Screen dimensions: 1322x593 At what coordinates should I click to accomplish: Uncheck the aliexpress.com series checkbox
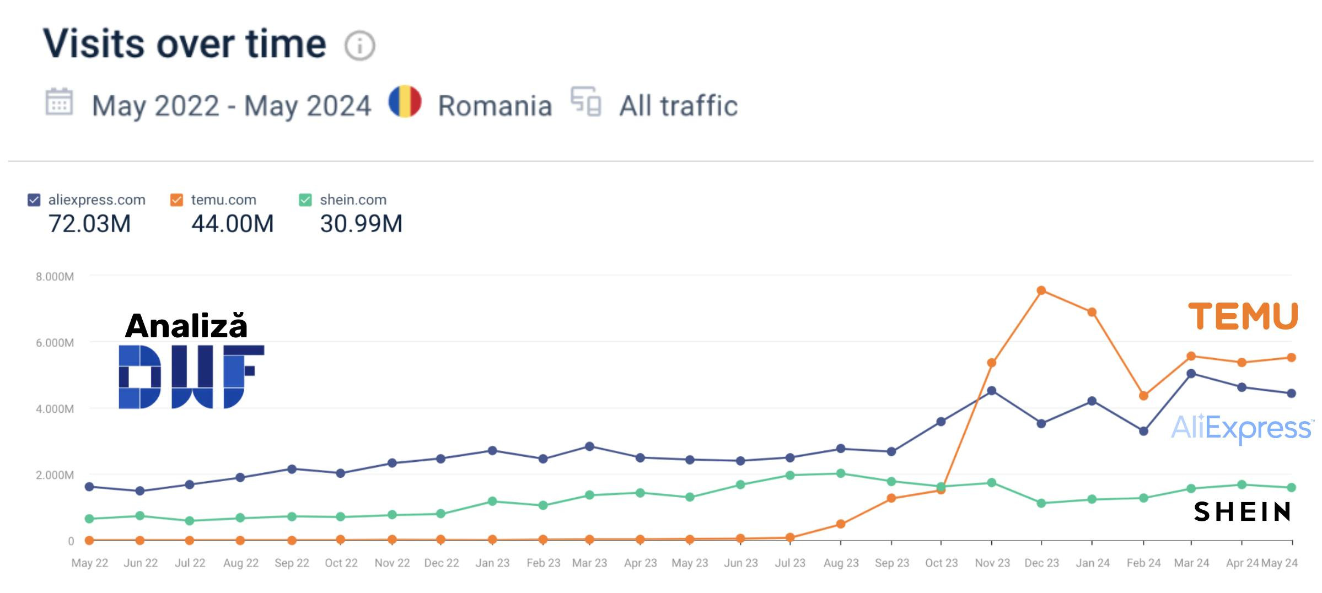[x=34, y=200]
